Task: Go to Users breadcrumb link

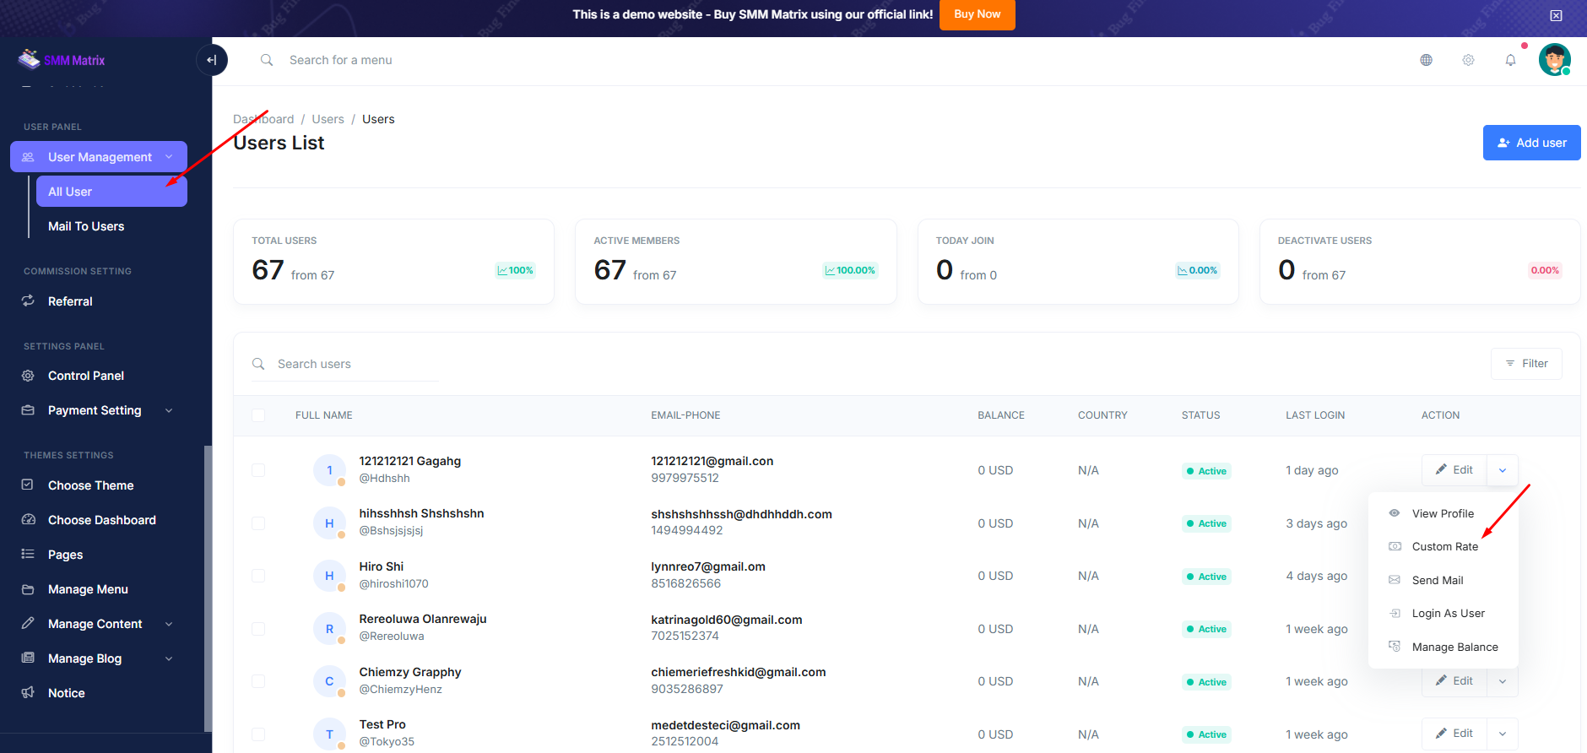Action: [x=328, y=119]
